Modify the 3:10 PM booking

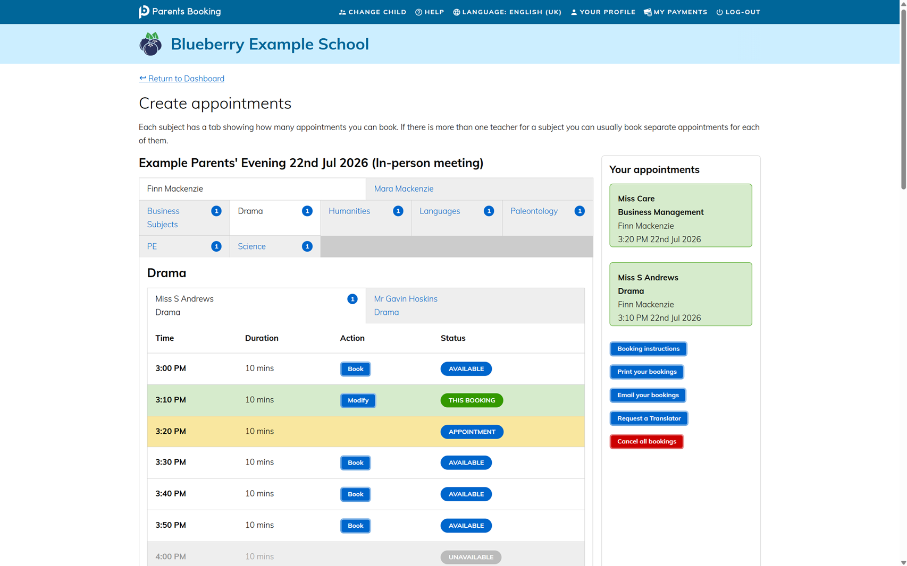pyautogui.click(x=358, y=400)
